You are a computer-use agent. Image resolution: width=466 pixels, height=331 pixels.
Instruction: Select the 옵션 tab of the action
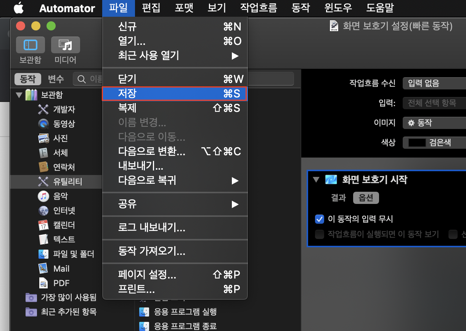[x=366, y=198]
